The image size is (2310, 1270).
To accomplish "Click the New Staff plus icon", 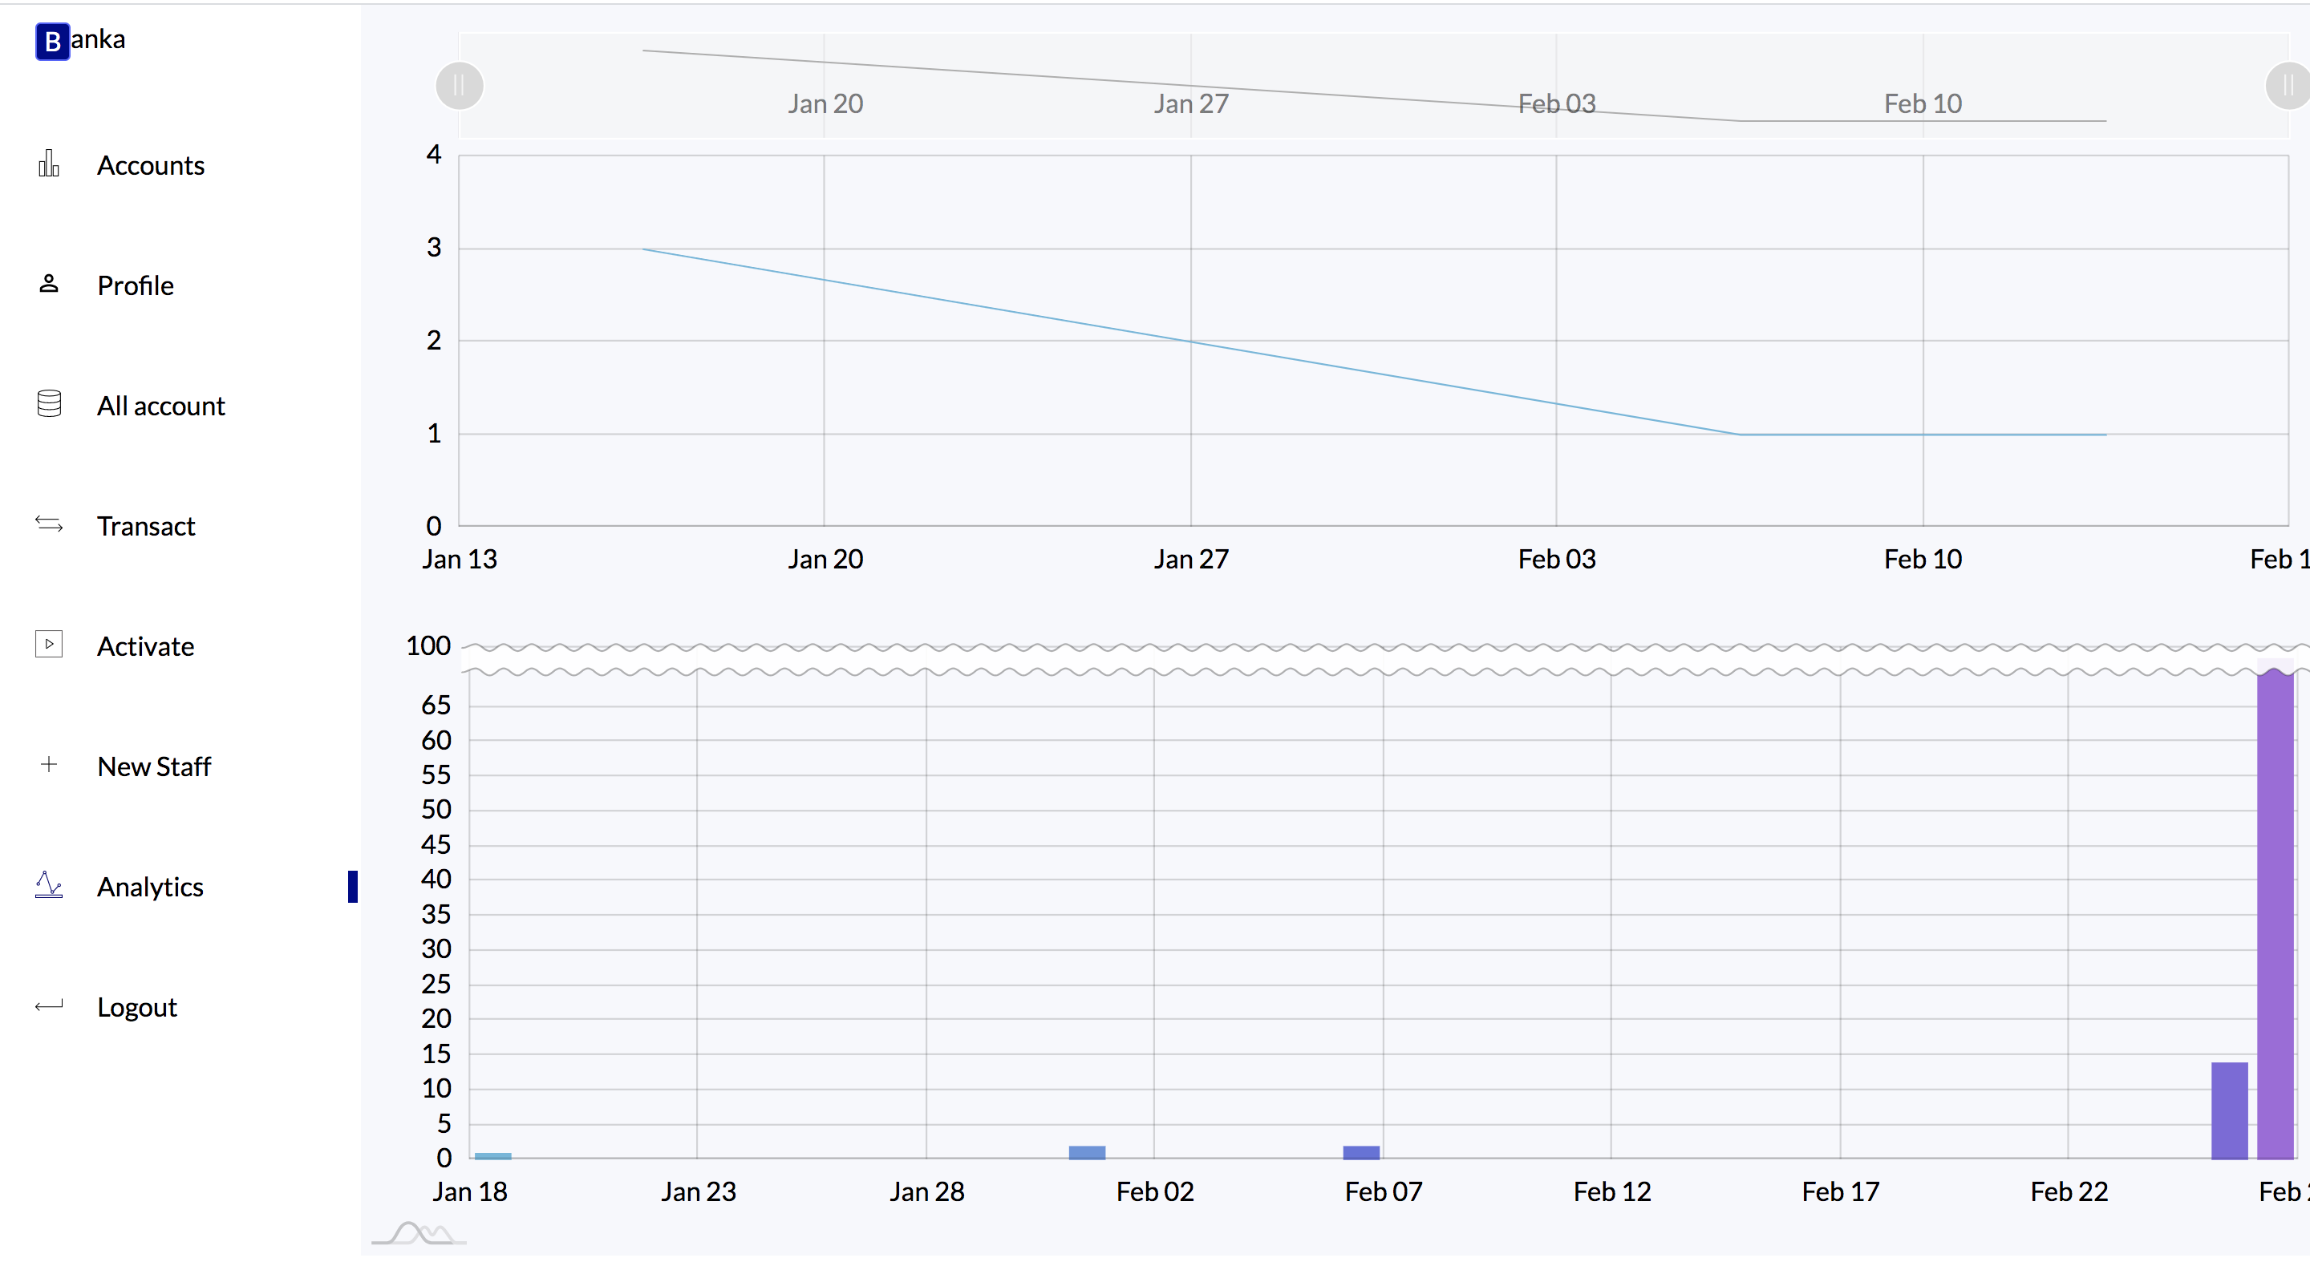I will tap(48, 766).
